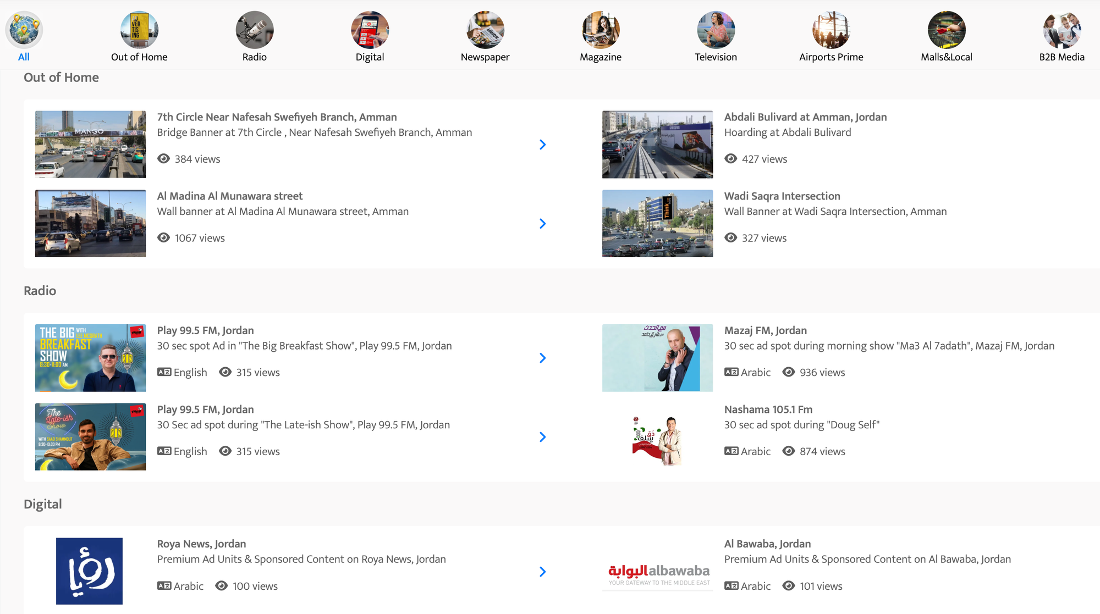Click the language icon beside Arabic for Roya News
1100x614 pixels.
(164, 586)
